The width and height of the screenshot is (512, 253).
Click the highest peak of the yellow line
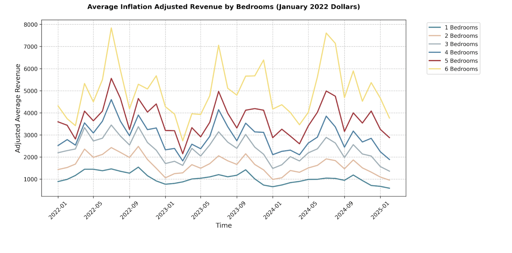coord(111,28)
